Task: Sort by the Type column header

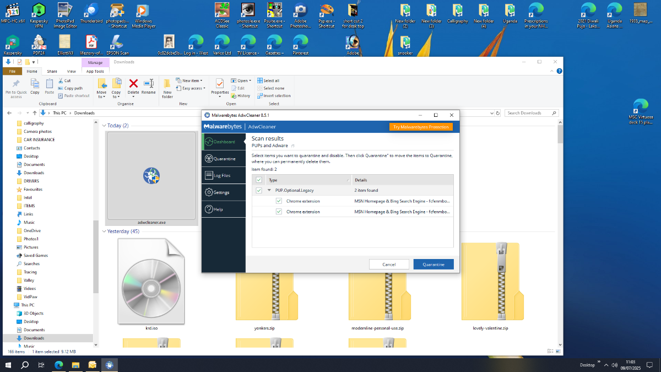Action: click(x=308, y=180)
